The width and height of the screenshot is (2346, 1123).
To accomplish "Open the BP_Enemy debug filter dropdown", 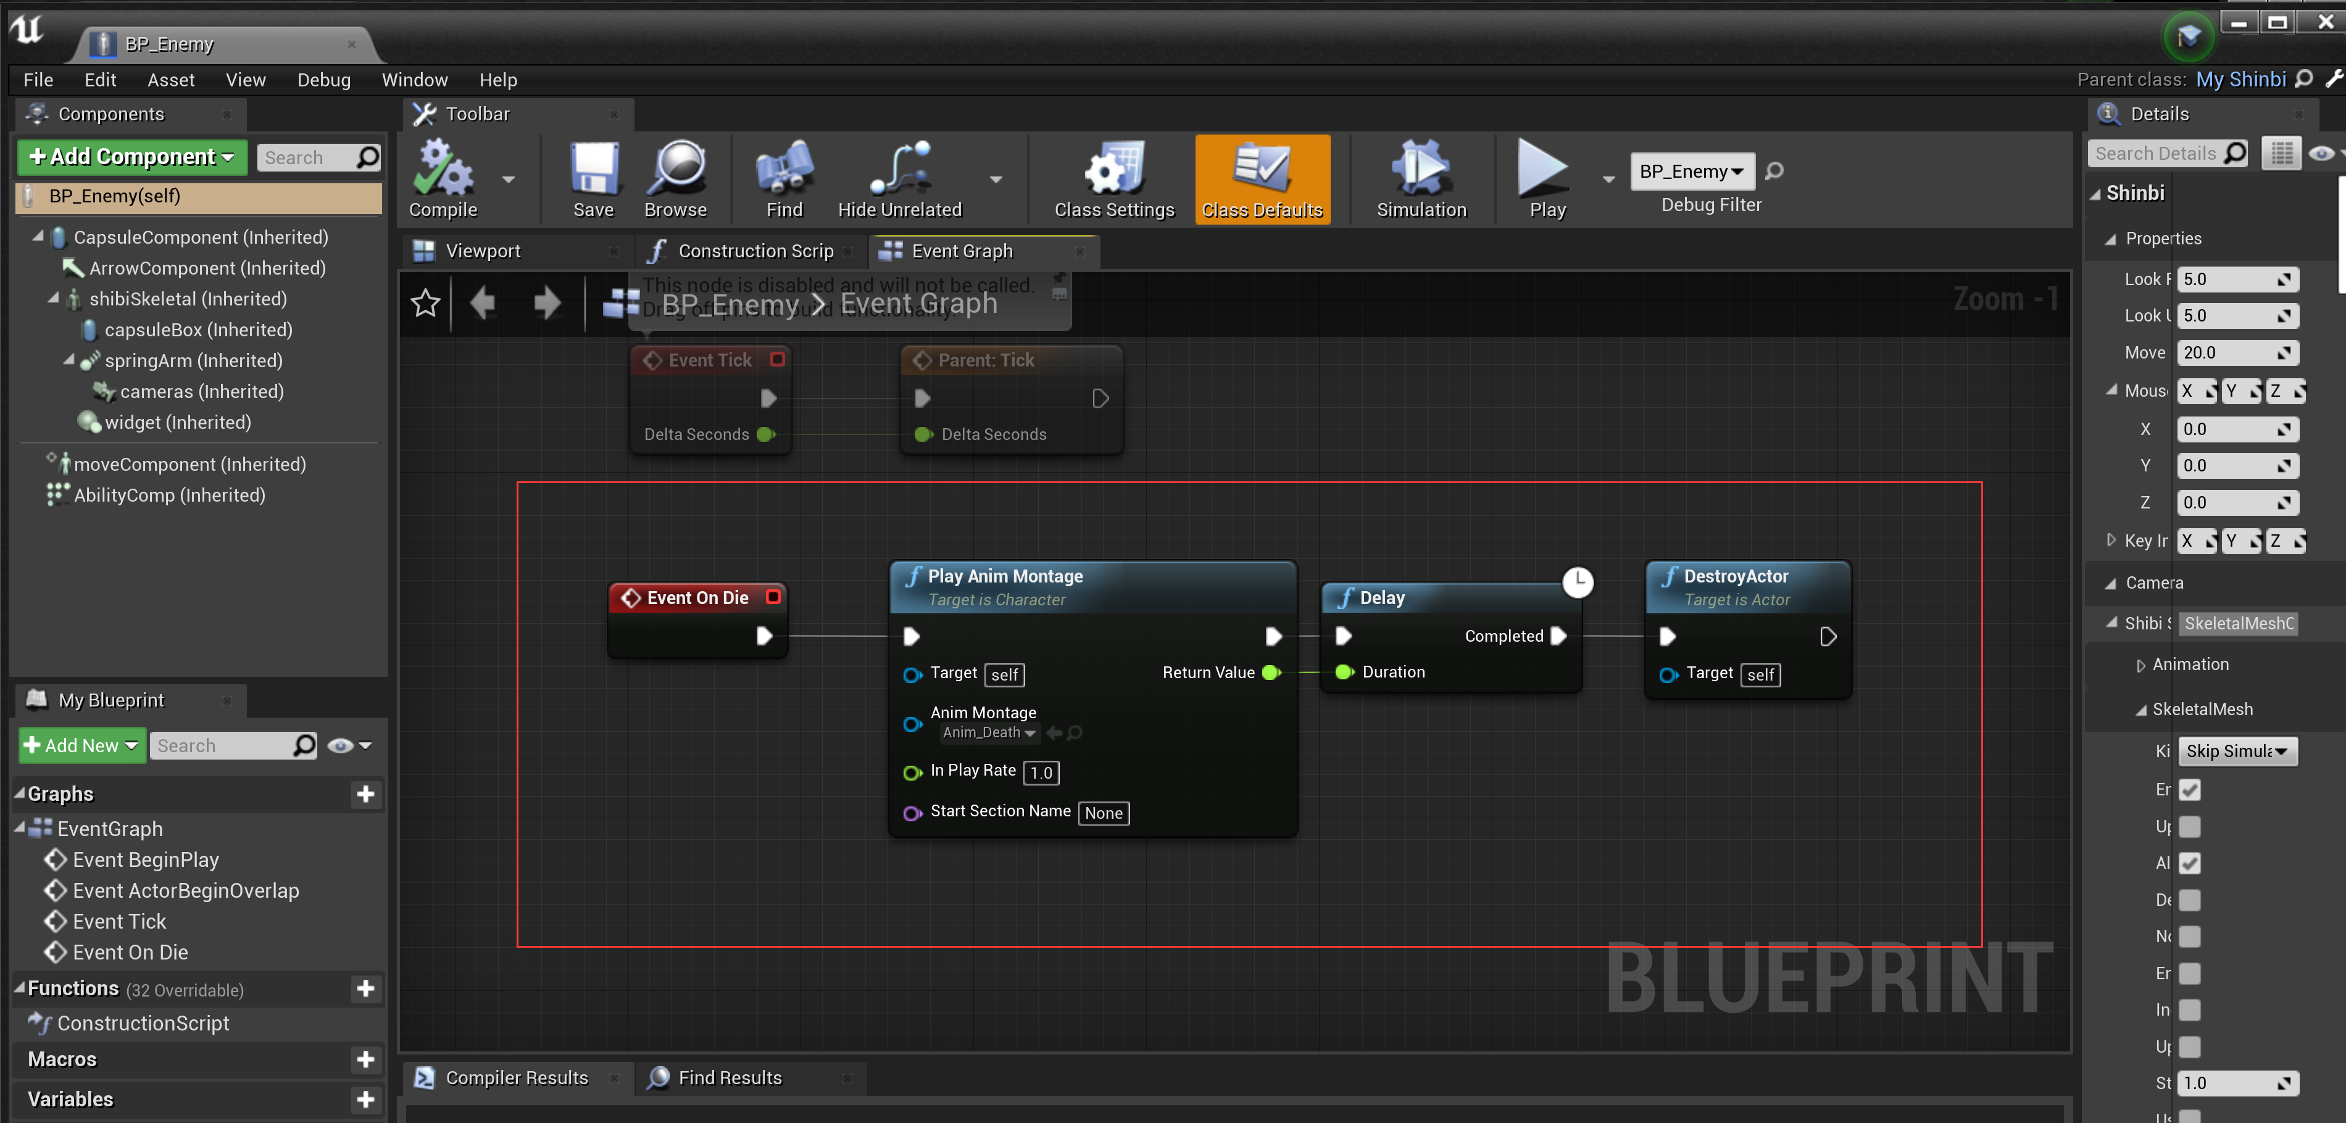I will [1691, 172].
